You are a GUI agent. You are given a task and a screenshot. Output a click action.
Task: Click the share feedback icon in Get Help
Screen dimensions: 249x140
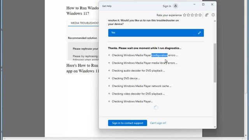(x=207, y=15)
